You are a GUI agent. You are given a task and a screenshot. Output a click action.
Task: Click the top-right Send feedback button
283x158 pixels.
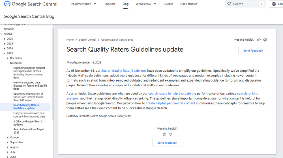click(x=253, y=51)
